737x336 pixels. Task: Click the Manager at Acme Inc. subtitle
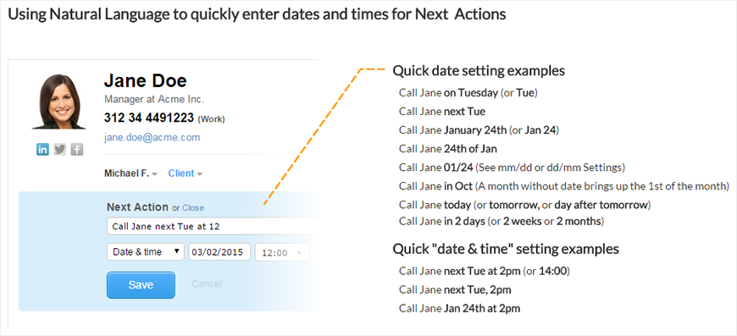click(154, 100)
